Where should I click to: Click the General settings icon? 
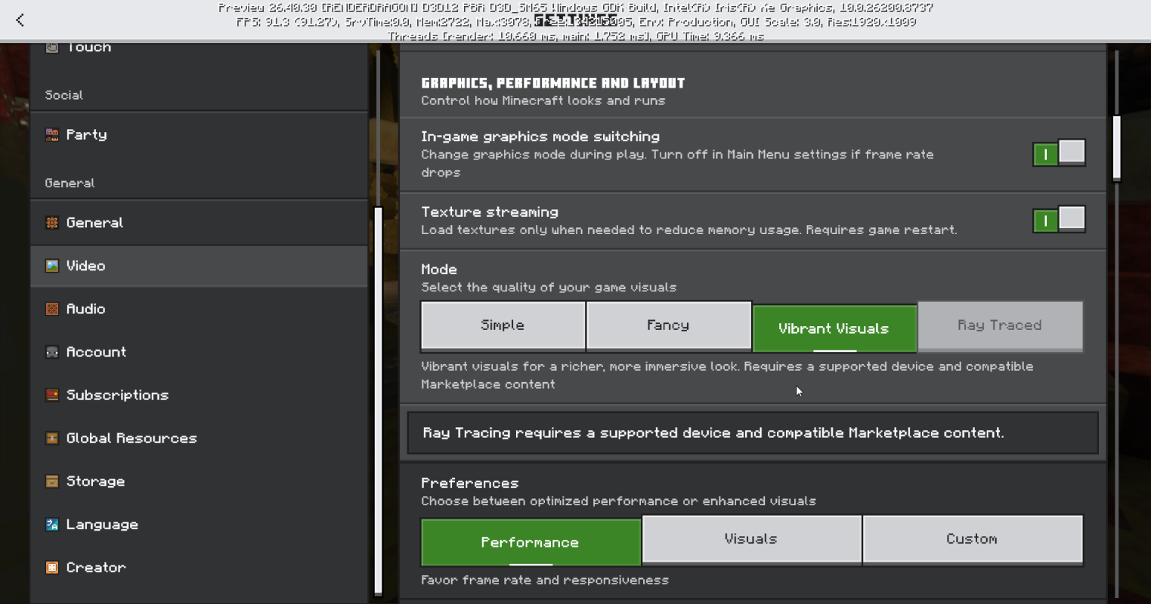(52, 223)
